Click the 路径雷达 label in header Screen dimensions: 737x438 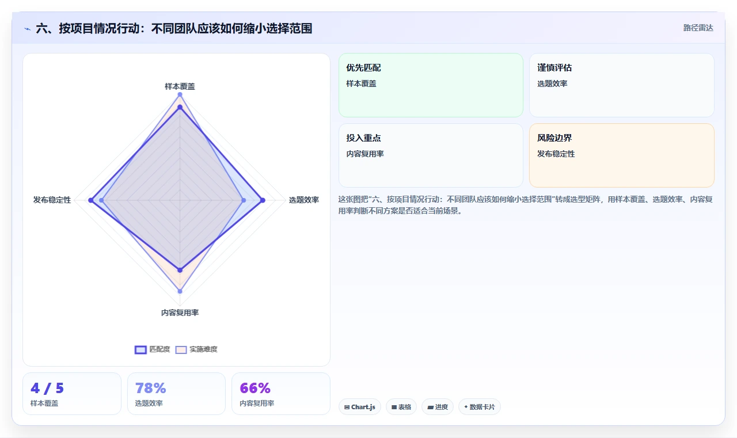pyautogui.click(x=698, y=28)
